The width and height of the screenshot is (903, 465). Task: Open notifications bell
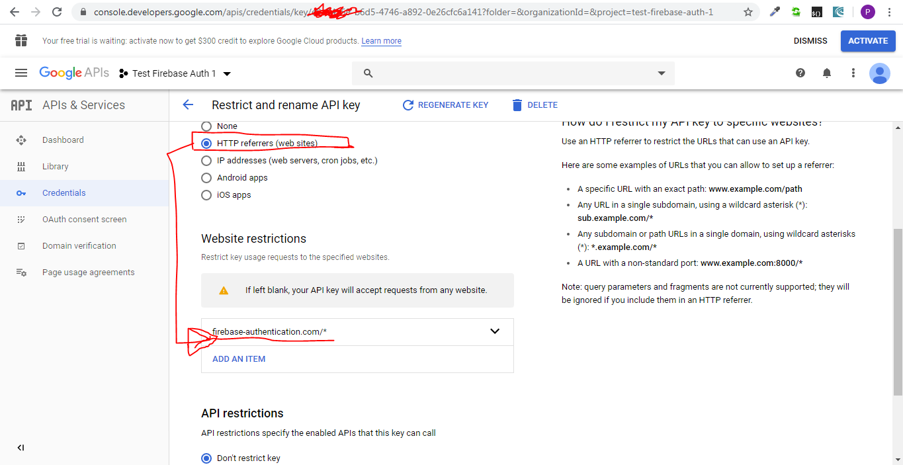(827, 73)
